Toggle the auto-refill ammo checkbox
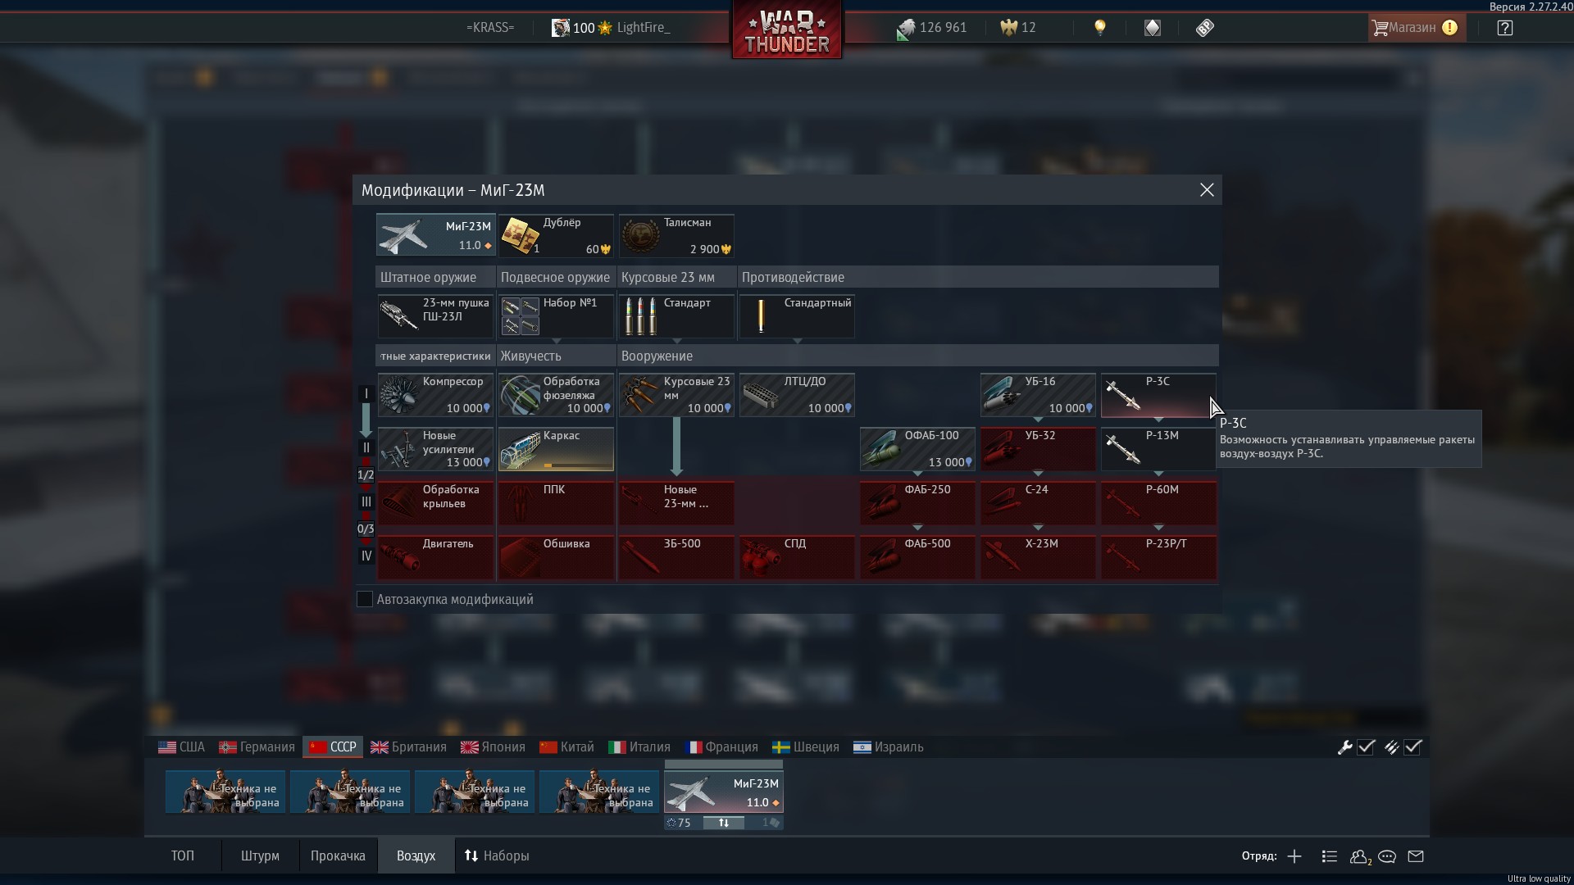 pyautogui.click(x=1413, y=747)
